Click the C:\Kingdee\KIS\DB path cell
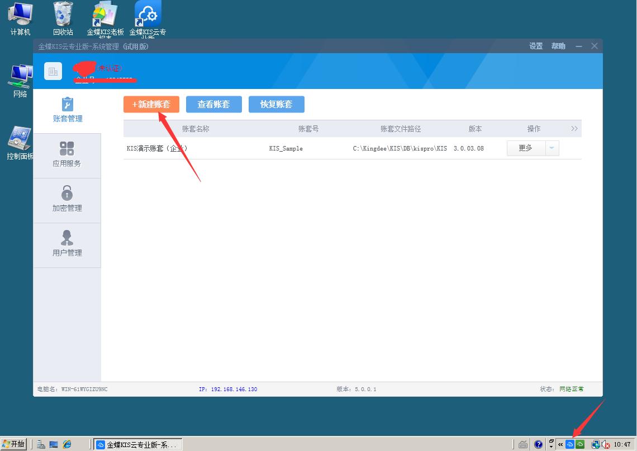 (400, 148)
